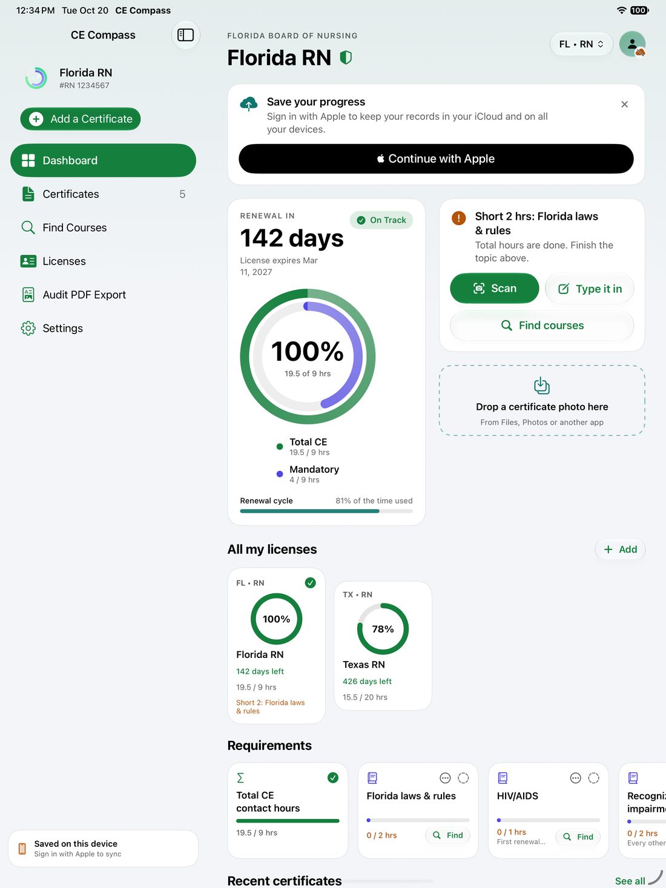Viewport: 666px width, 888px height.
Task: Click the sigma icon on Total CE card
Action: [240, 778]
